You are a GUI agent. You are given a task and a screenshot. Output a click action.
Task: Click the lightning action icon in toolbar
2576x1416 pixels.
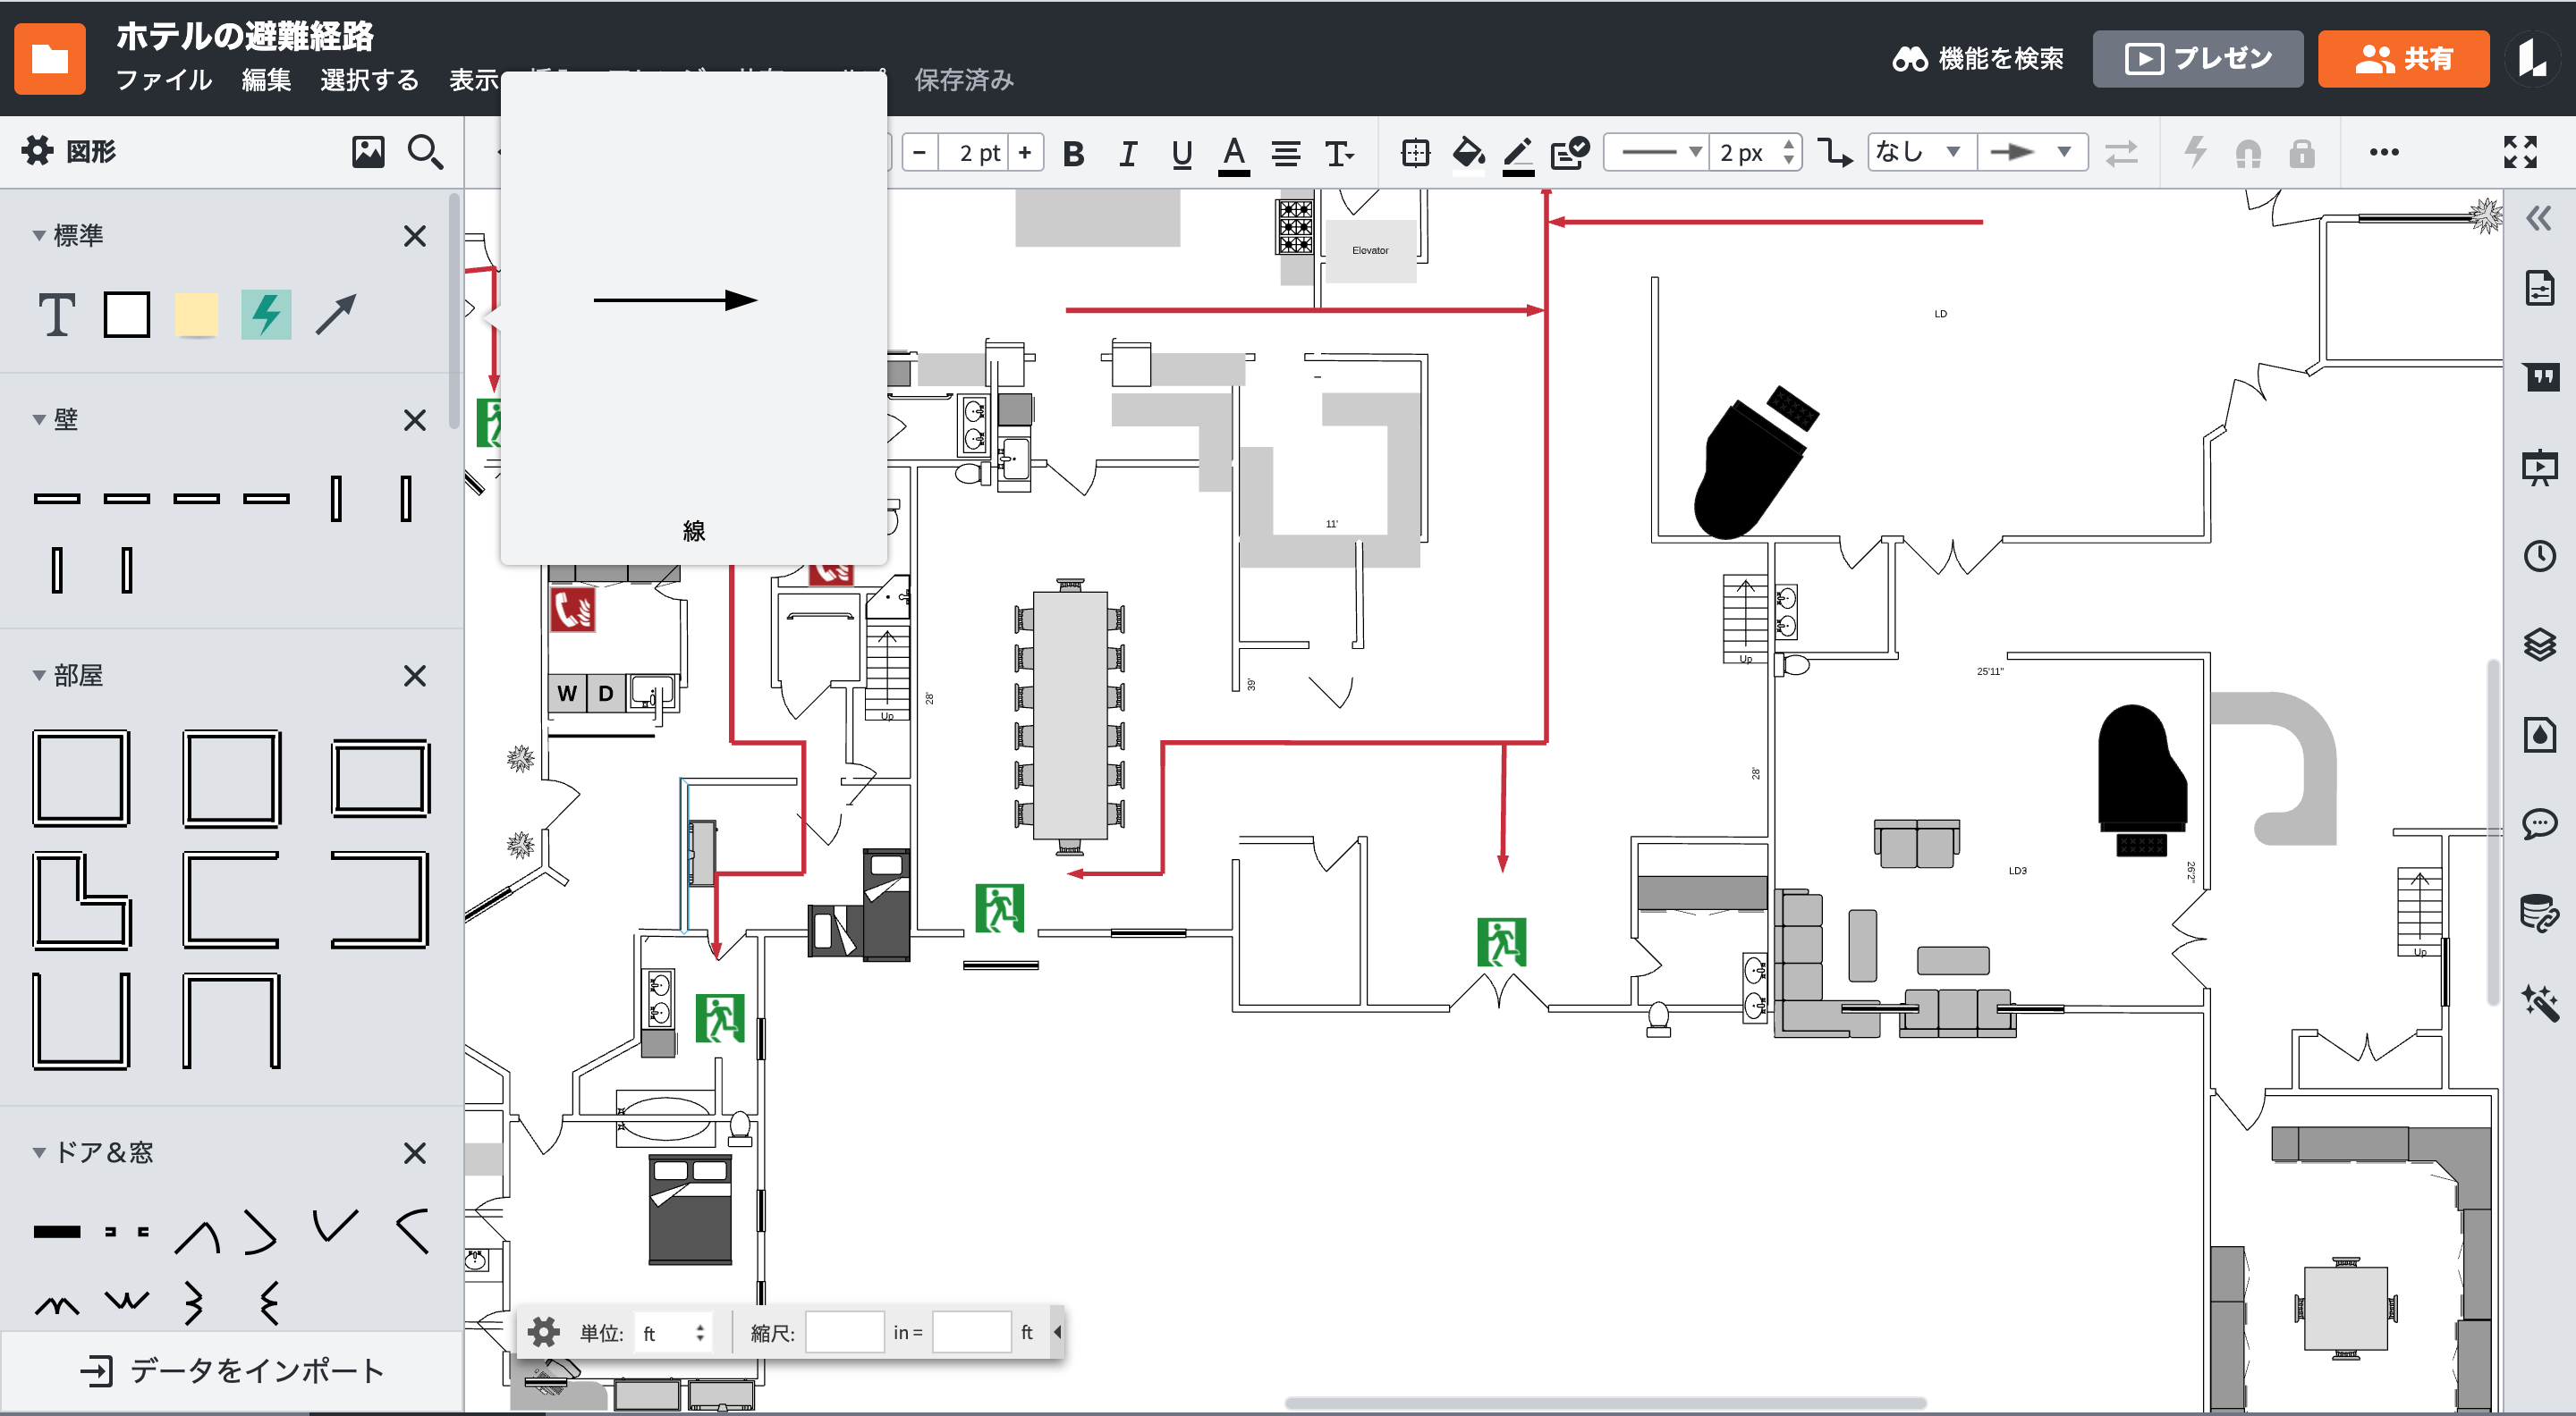pyautogui.click(x=2195, y=153)
